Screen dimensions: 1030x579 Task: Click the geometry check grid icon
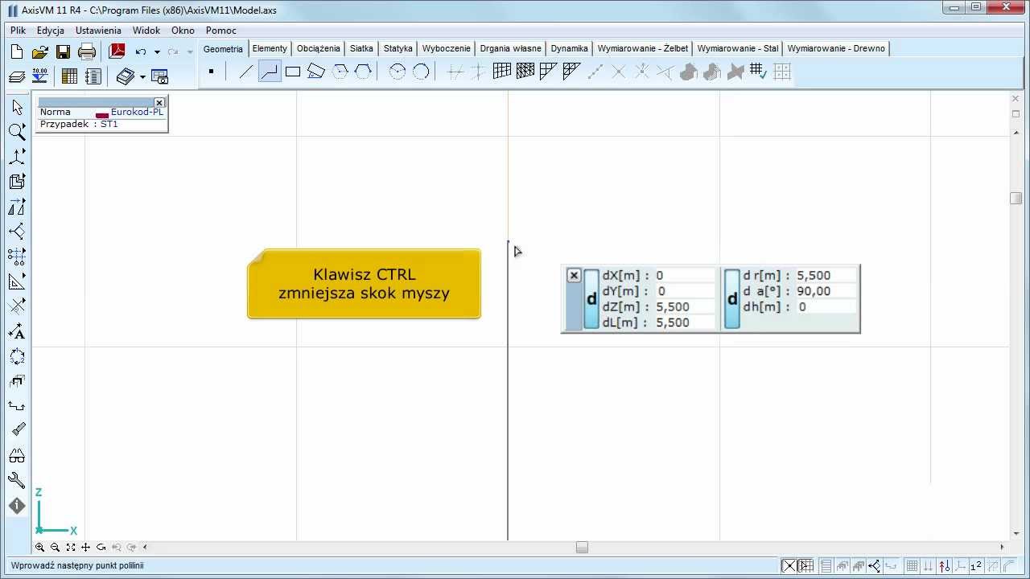coord(758,72)
